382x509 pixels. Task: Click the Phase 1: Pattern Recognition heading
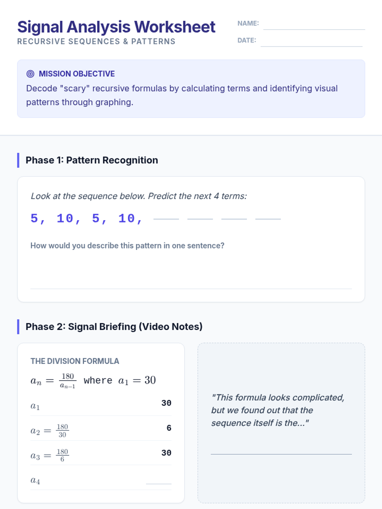[92, 160]
